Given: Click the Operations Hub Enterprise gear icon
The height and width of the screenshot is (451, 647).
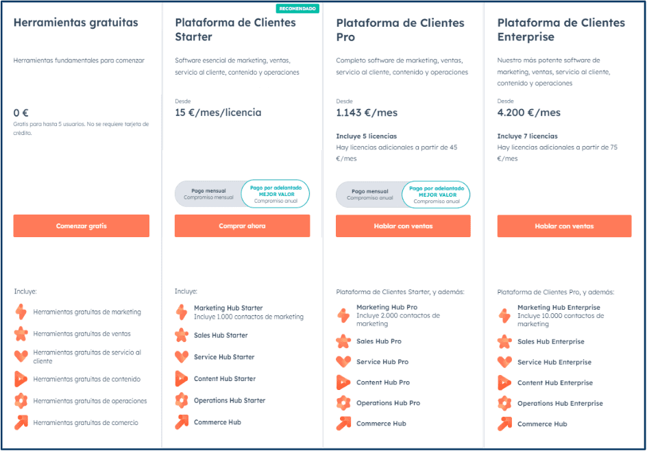Looking at the screenshot, I should pos(504,403).
